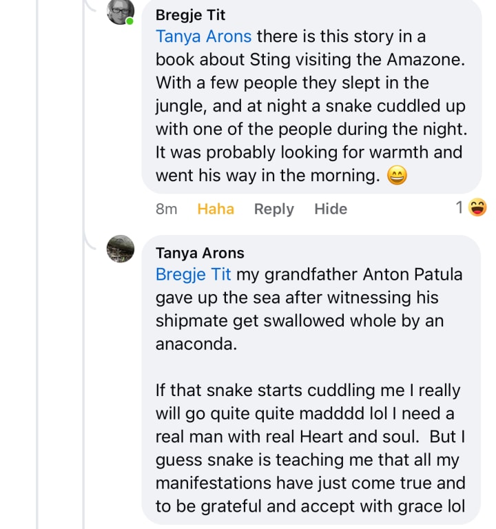Viewport: 496px width, 529px height.
Task: Open Tanya Arons' name above her reply
Action: [200, 253]
